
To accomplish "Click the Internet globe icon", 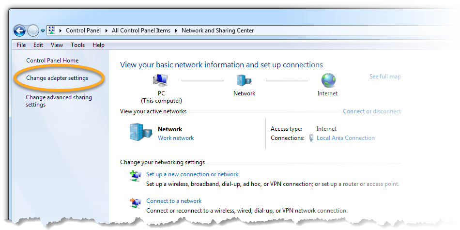I will (328, 80).
